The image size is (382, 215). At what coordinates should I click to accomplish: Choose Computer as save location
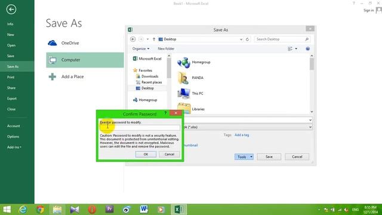pyautogui.click(x=85, y=60)
